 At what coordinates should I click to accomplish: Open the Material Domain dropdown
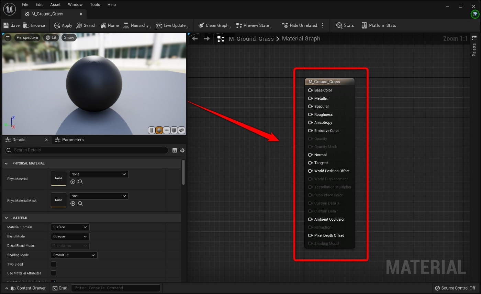(x=70, y=227)
